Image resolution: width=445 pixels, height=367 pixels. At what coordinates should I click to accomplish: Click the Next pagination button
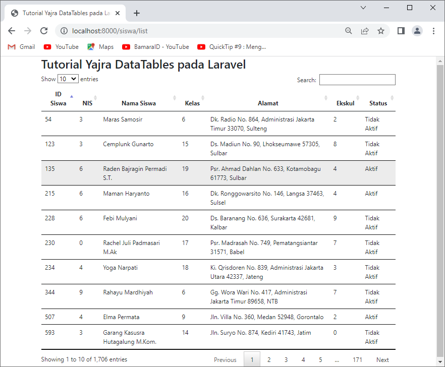click(x=382, y=359)
